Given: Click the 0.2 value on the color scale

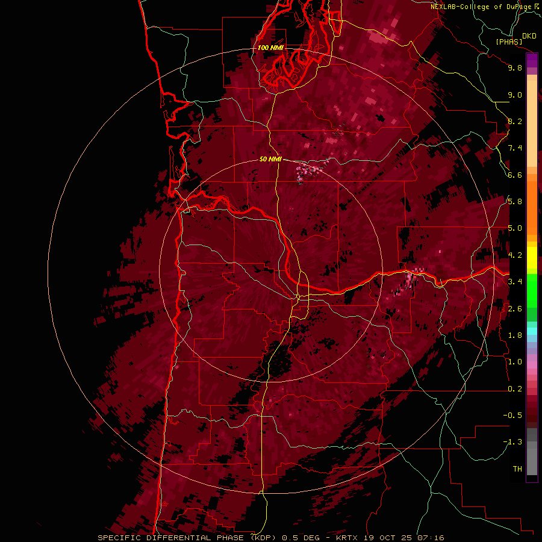Looking at the screenshot, I should pos(515,389).
